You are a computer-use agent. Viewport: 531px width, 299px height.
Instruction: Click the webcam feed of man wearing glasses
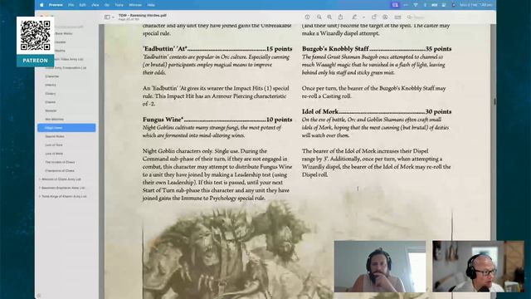click(478, 267)
